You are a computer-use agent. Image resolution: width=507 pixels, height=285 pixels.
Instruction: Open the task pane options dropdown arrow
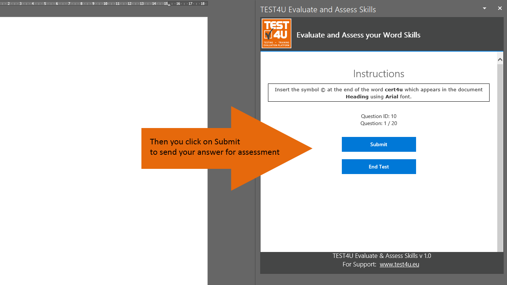point(484,8)
